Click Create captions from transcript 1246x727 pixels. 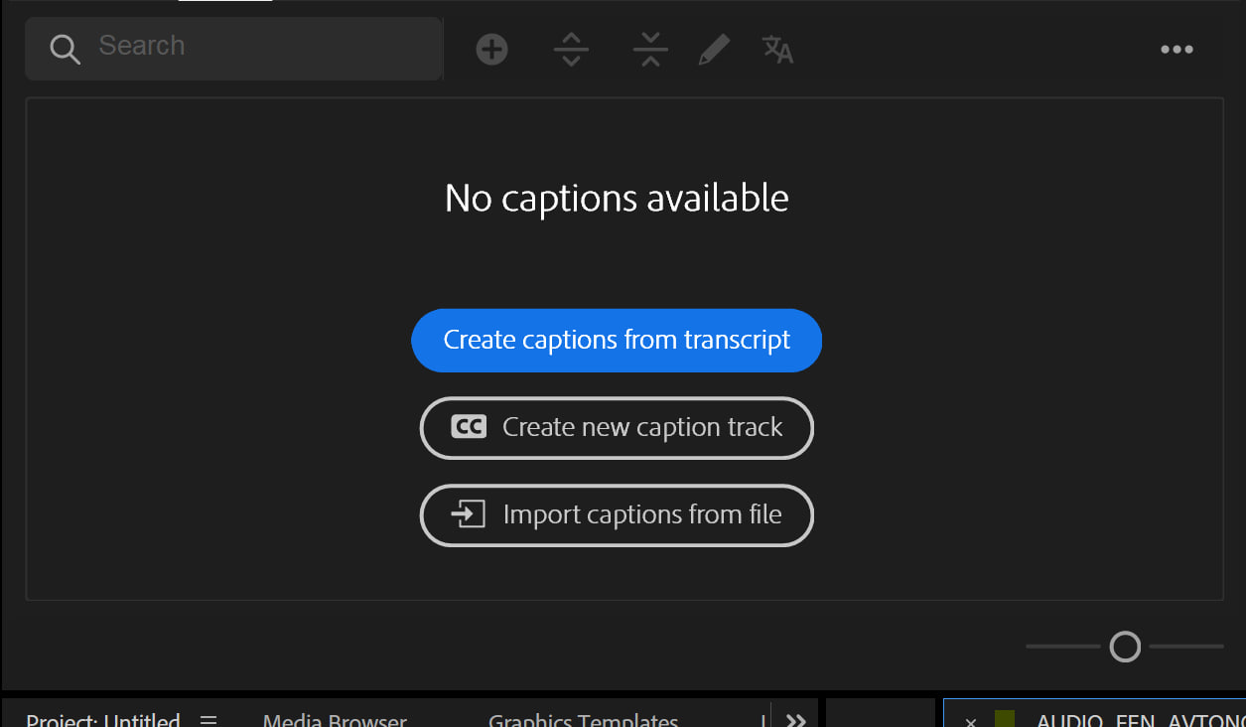click(x=617, y=341)
